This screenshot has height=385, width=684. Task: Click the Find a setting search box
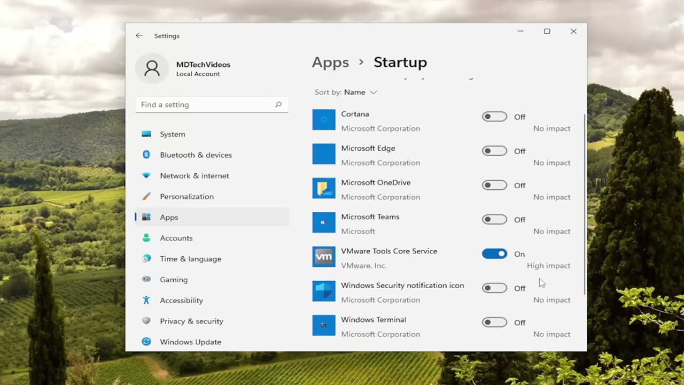206,105
